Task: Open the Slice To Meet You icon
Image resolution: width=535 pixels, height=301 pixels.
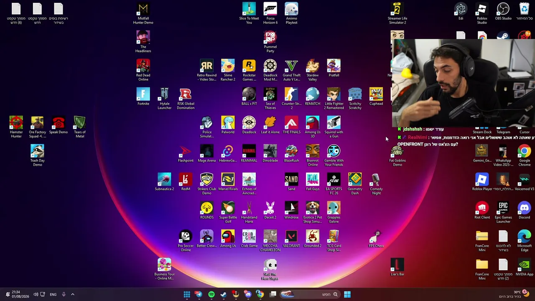Action: [249, 13]
